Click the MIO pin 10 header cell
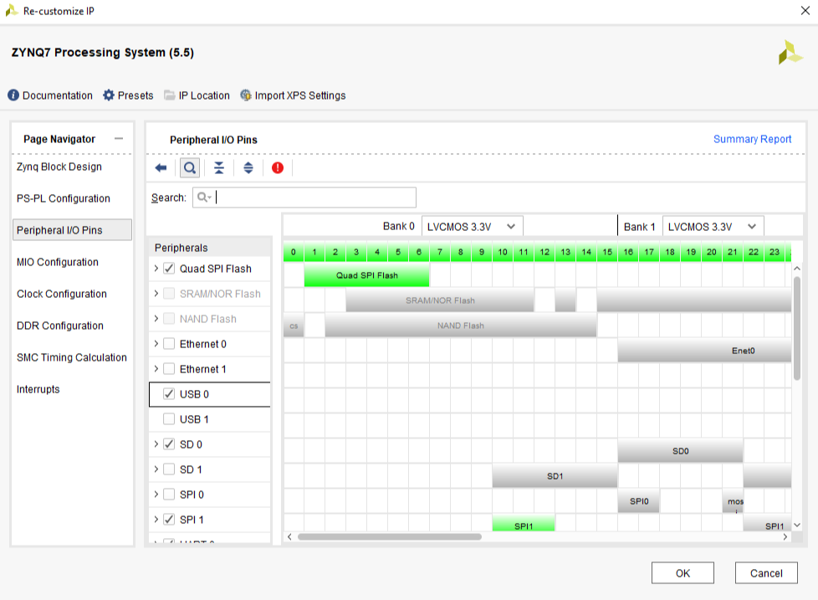Screen dimensions: 818x600 click(503, 252)
